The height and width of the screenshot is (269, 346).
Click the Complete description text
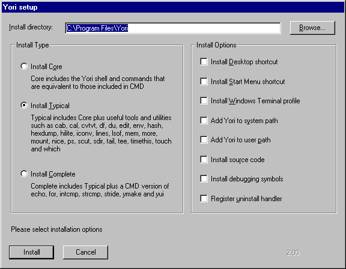100,190
